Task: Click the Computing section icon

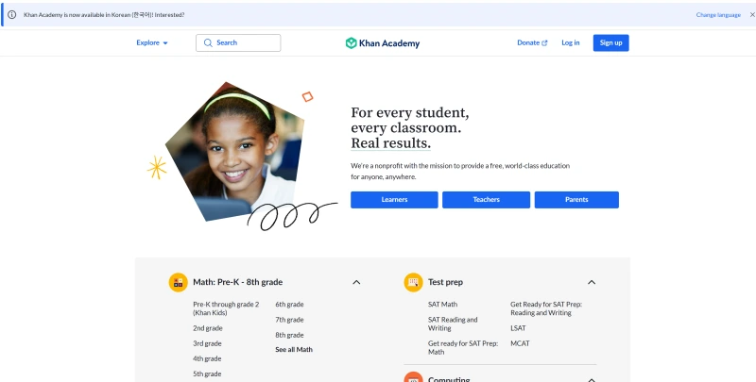Action: coord(413,377)
